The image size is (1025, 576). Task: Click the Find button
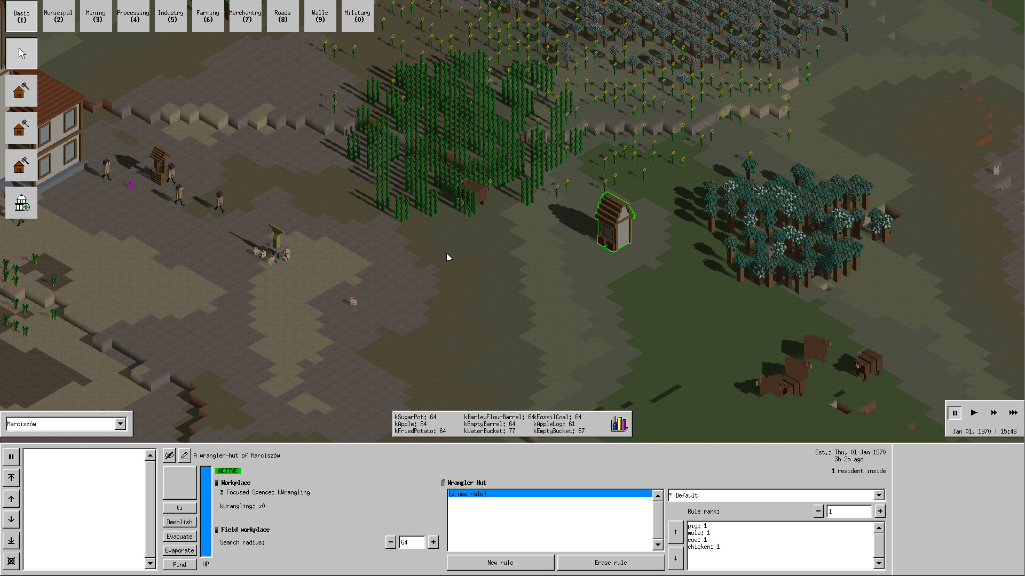tap(180, 565)
